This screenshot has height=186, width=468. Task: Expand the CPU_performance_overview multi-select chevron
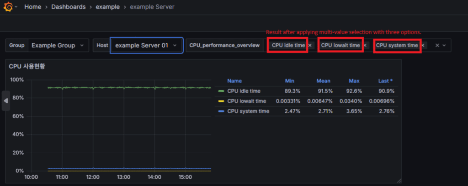point(445,45)
